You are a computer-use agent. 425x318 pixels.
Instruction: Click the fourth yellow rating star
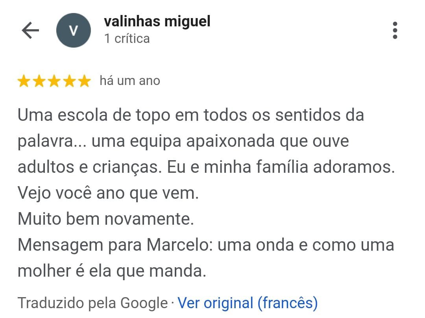[x=69, y=81]
